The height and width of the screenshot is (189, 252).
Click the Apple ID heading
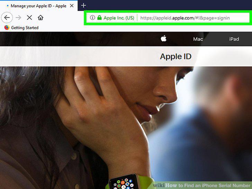175,56
